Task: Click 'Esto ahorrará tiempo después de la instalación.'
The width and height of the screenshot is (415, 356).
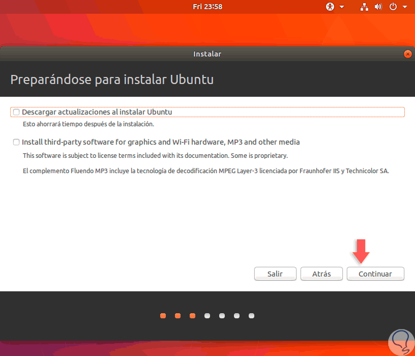Action: pos(88,124)
